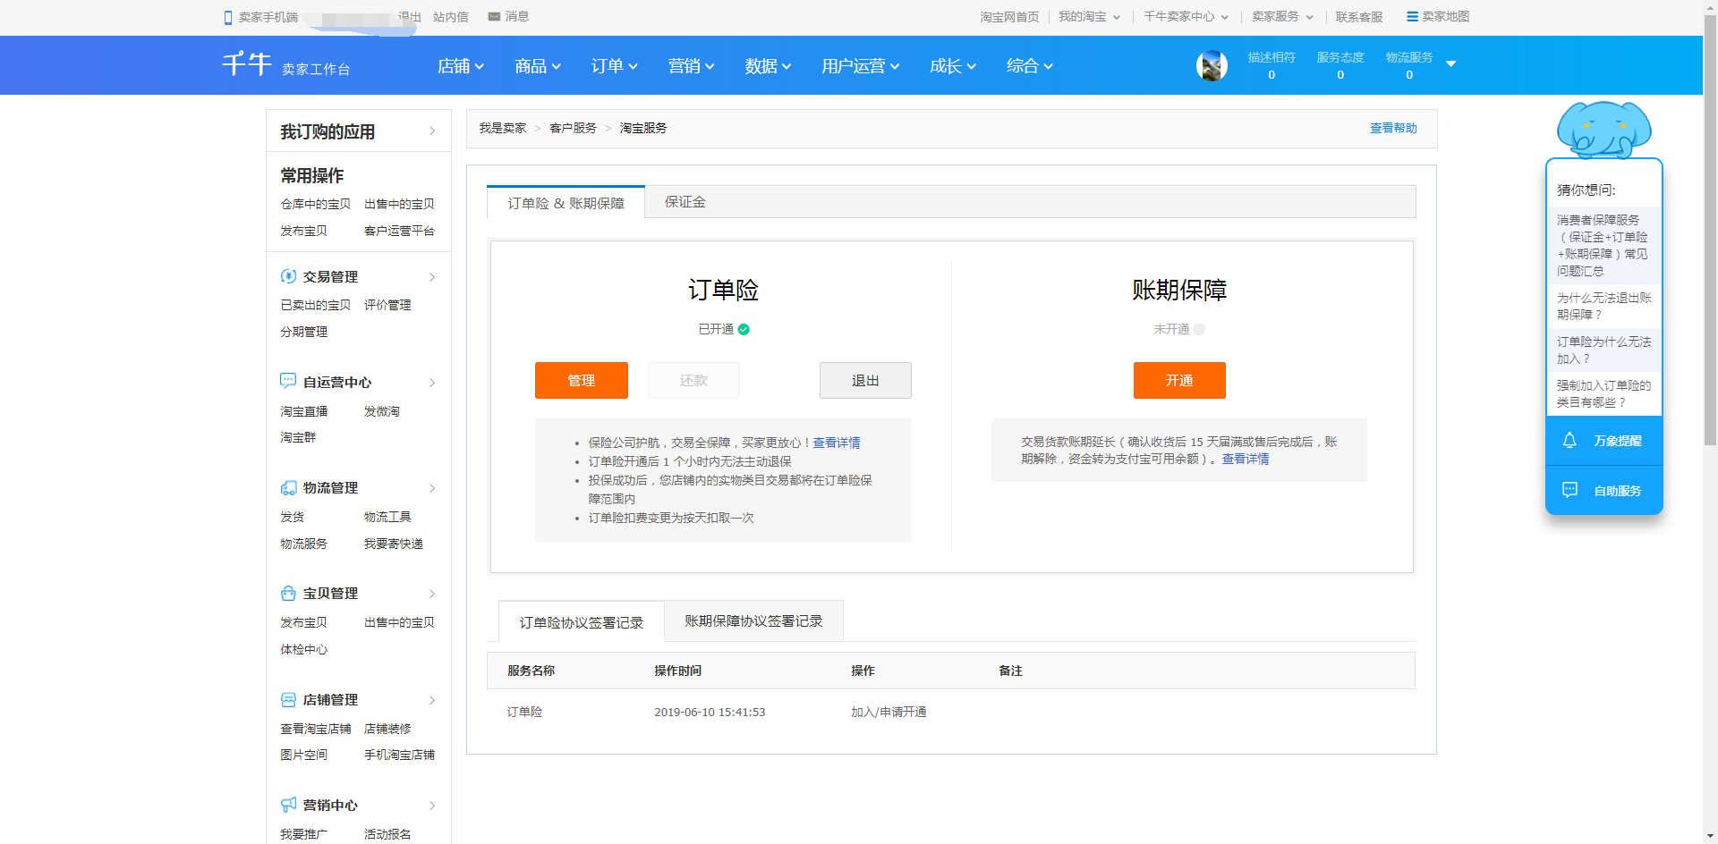Open the 订单 navigation dropdown
1718x844 pixels.
tap(615, 65)
